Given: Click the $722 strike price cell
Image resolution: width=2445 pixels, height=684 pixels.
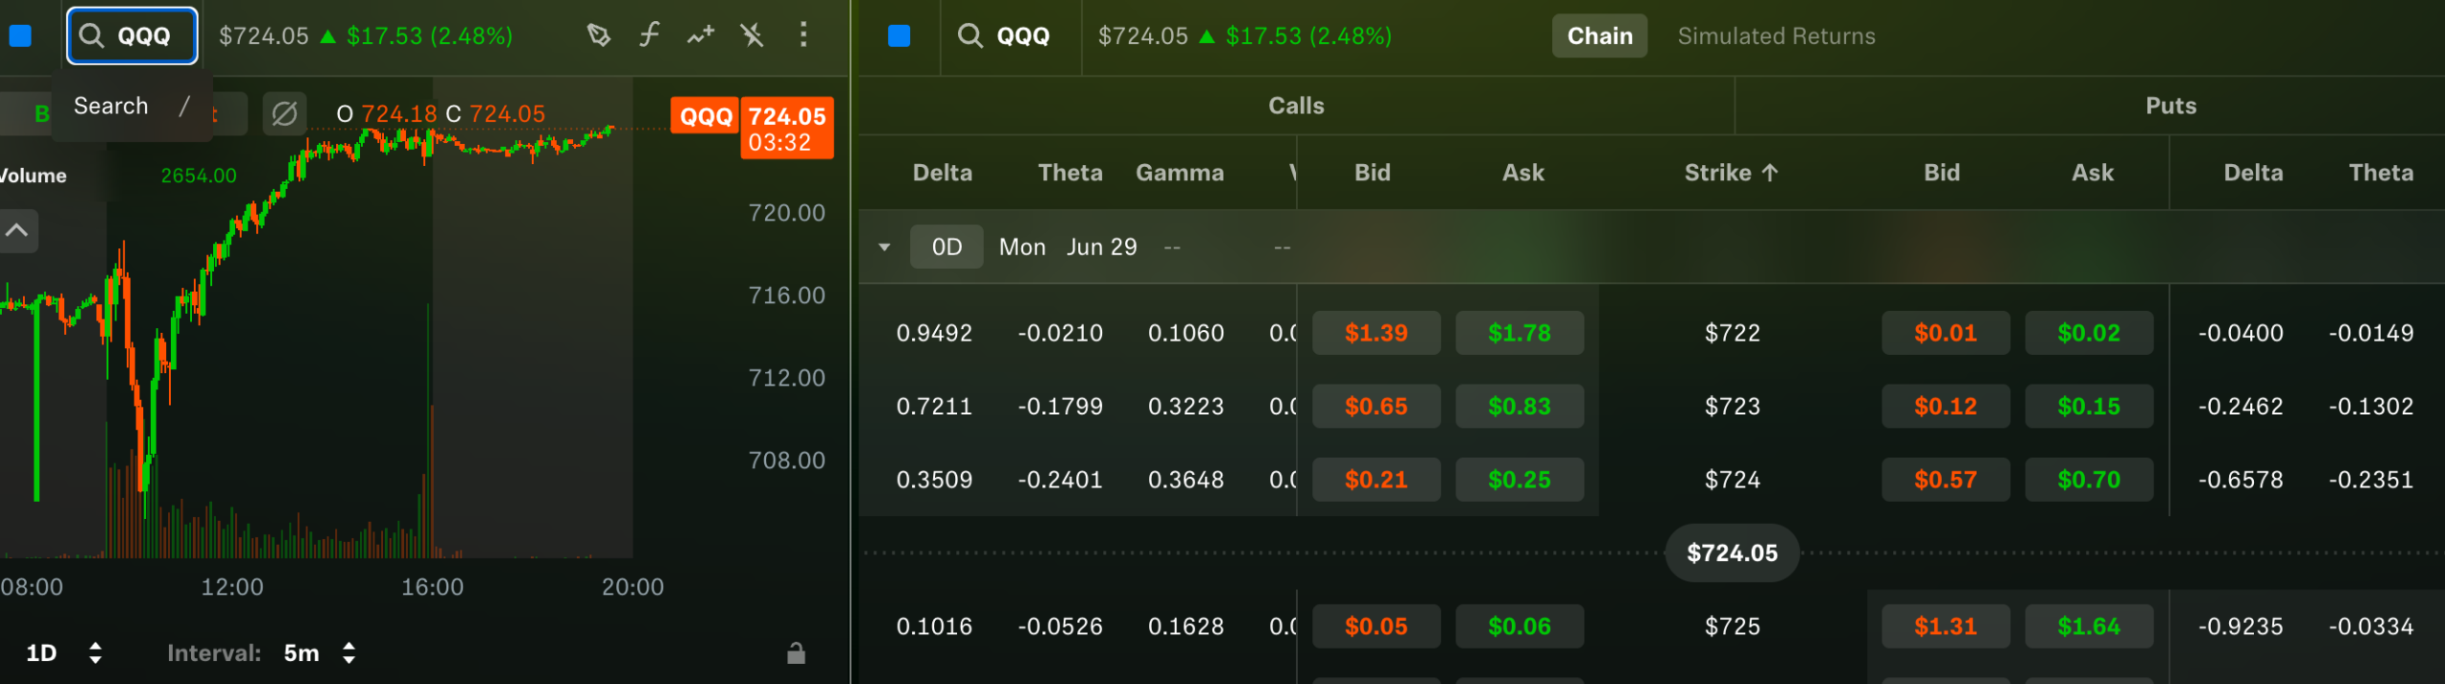Looking at the screenshot, I should pyautogui.click(x=1733, y=333).
